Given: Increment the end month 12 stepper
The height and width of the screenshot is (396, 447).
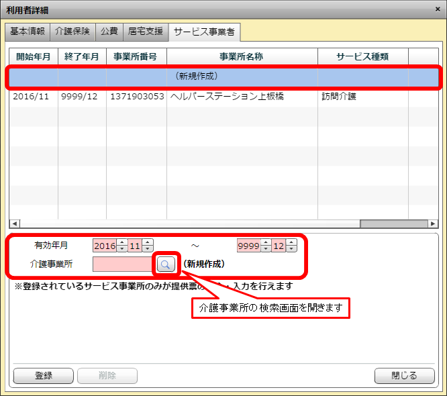Looking at the screenshot, I should pos(291,242).
